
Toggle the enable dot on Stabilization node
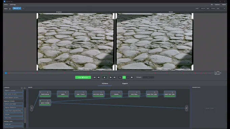40,92
